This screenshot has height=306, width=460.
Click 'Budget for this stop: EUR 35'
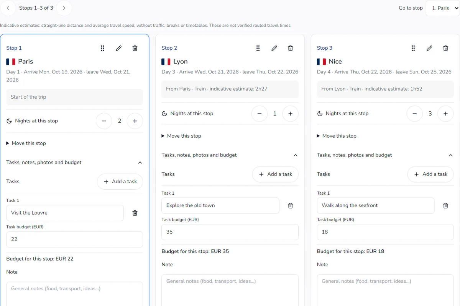[x=195, y=252]
